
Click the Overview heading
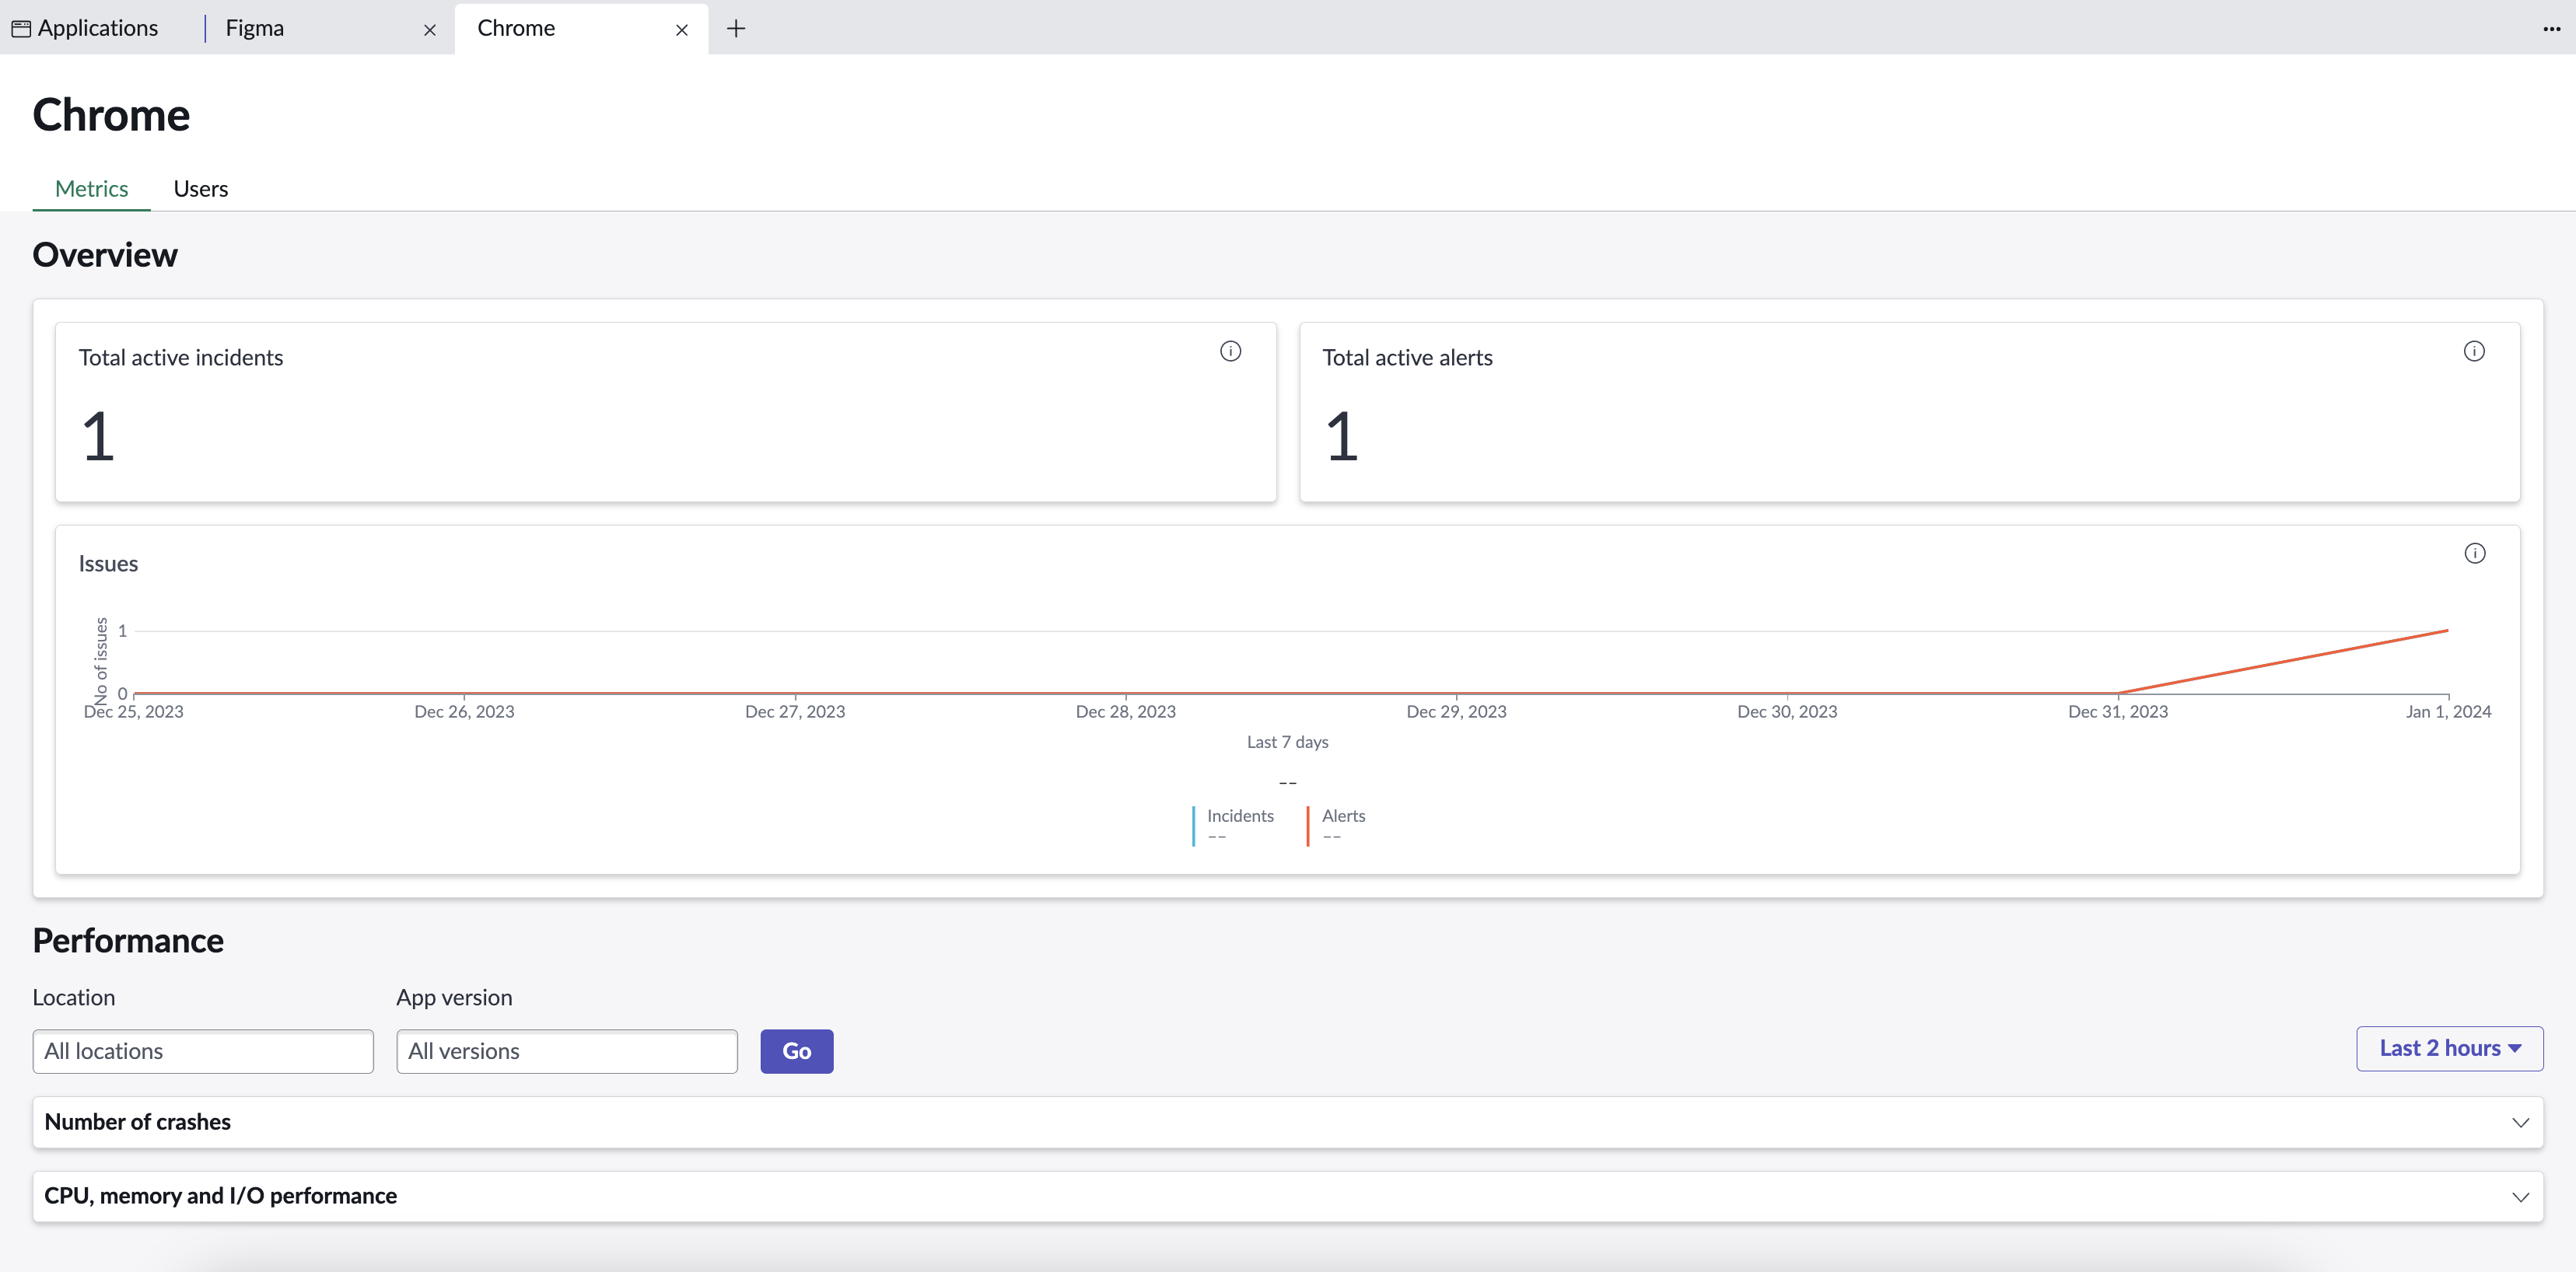pyautogui.click(x=105, y=255)
